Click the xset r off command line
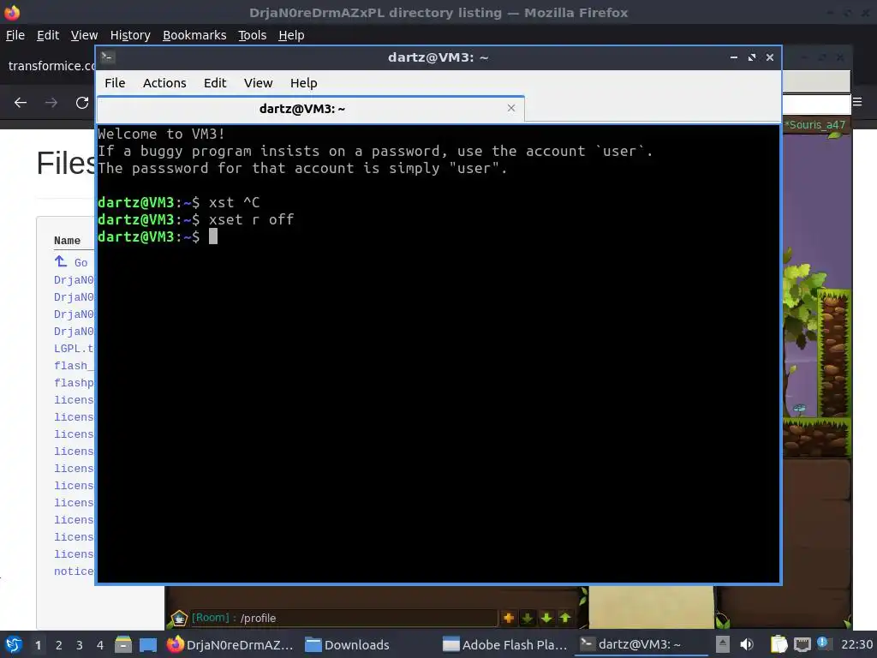Screen dimensions: 877x658 coord(196,219)
